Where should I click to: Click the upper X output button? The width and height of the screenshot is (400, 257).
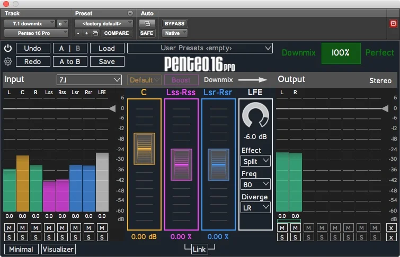pos(391,228)
